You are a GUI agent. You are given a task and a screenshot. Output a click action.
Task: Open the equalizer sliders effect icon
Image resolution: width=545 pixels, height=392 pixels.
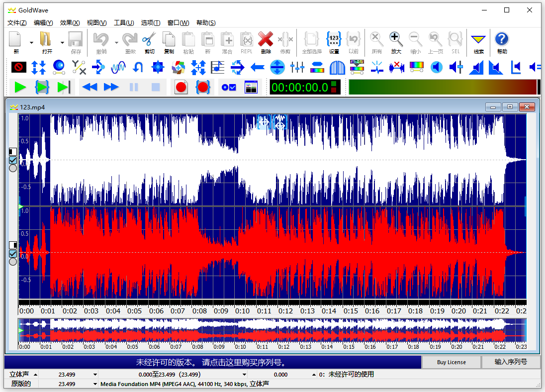point(297,67)
